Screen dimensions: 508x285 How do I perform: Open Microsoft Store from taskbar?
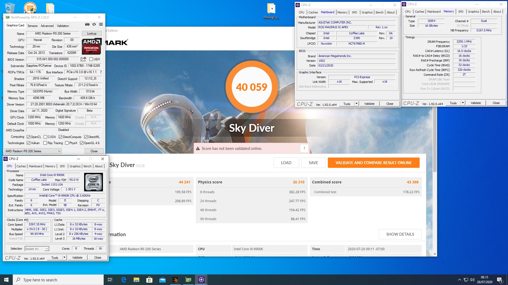tap(149, 280)
